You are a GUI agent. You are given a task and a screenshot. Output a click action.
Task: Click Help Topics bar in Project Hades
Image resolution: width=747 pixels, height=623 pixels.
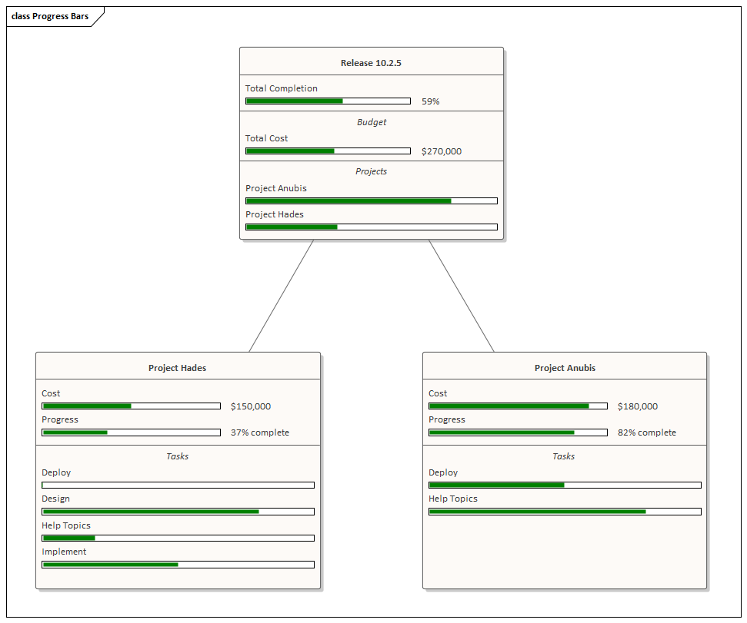177,538
